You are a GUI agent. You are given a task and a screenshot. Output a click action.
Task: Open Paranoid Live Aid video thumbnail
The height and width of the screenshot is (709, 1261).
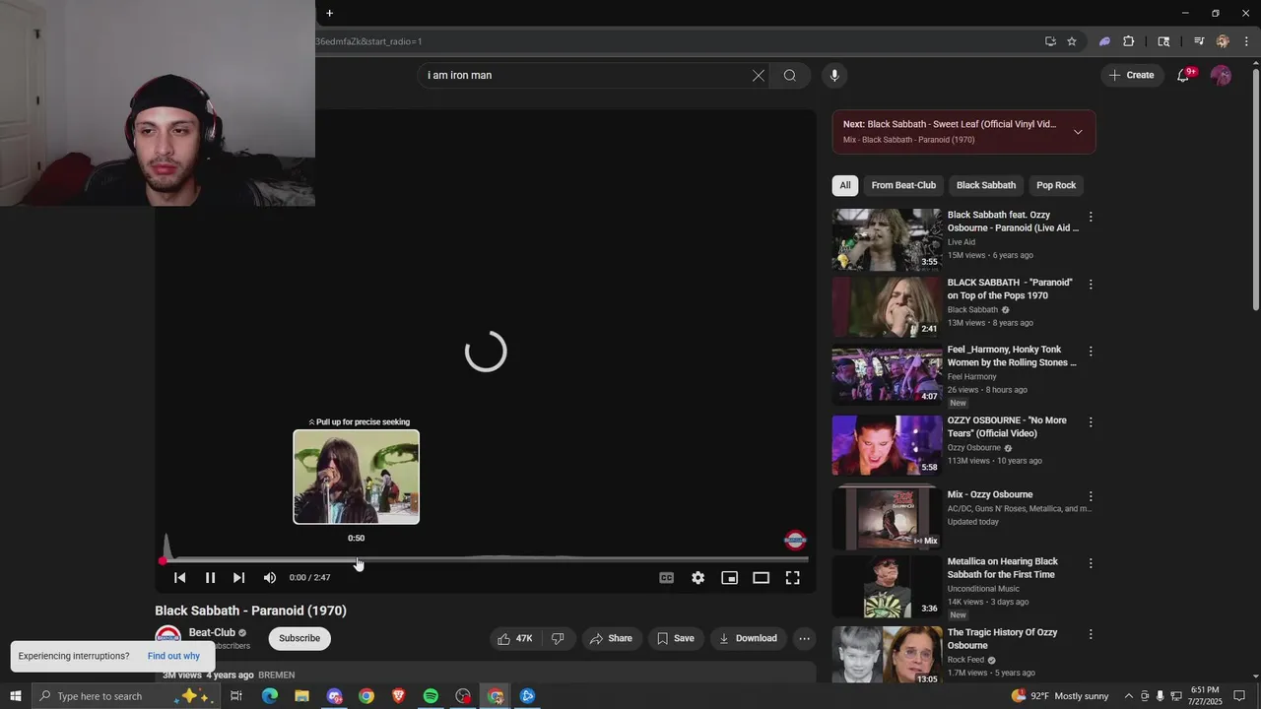click(887, 239)
